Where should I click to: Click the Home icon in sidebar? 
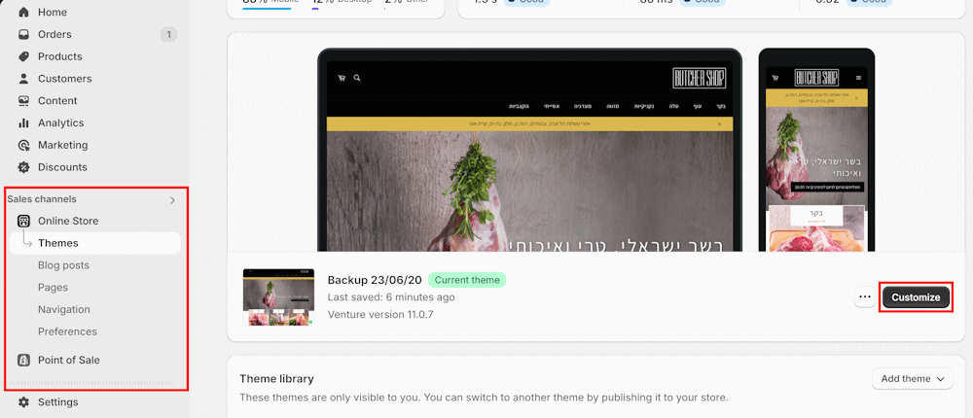click(x=24, y=13)
